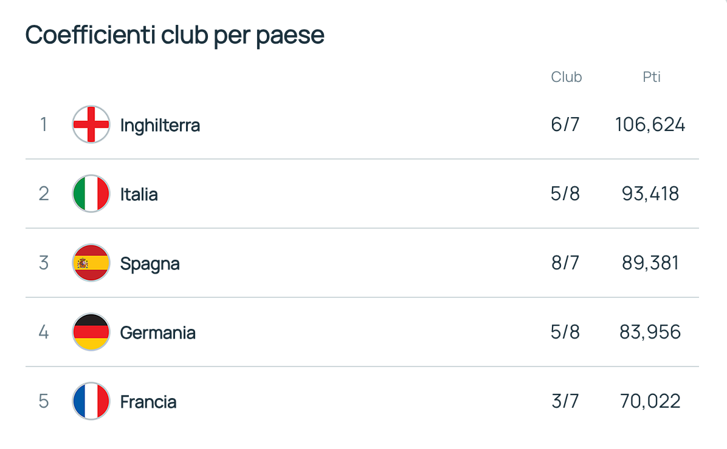Click England's 6/7 club count

pos(565,124)
